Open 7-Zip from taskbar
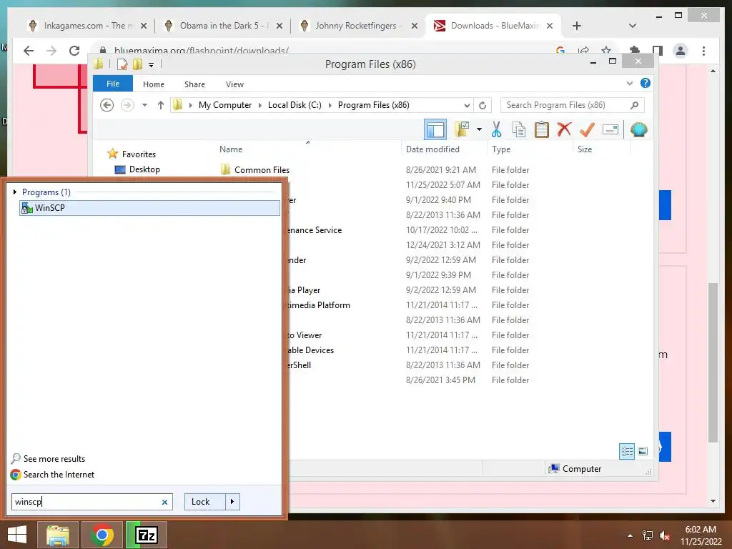The width and height of the screenshot is (732, 549). point(146,535)
